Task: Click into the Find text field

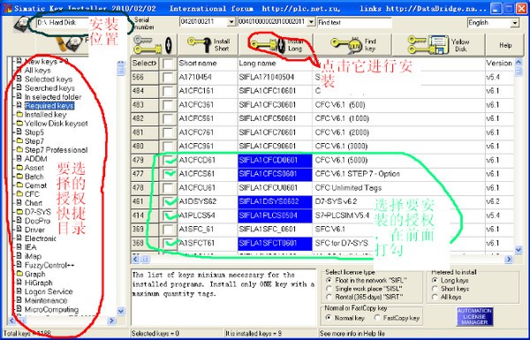Action: coord(354,23)
